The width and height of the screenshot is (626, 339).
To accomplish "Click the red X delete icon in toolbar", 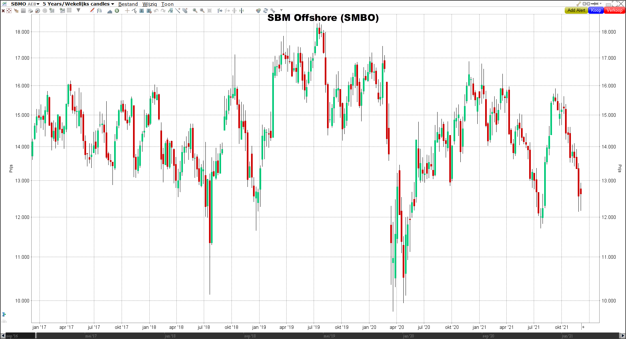I will point(3,11).
